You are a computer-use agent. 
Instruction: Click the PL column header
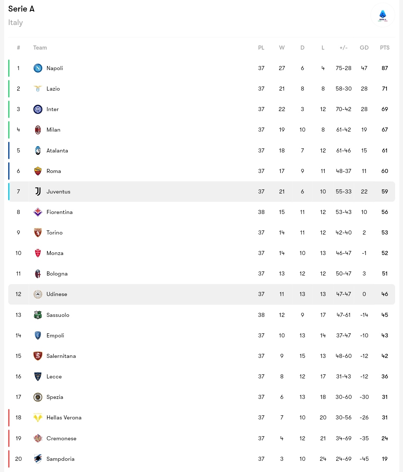[x=261, y=48]
